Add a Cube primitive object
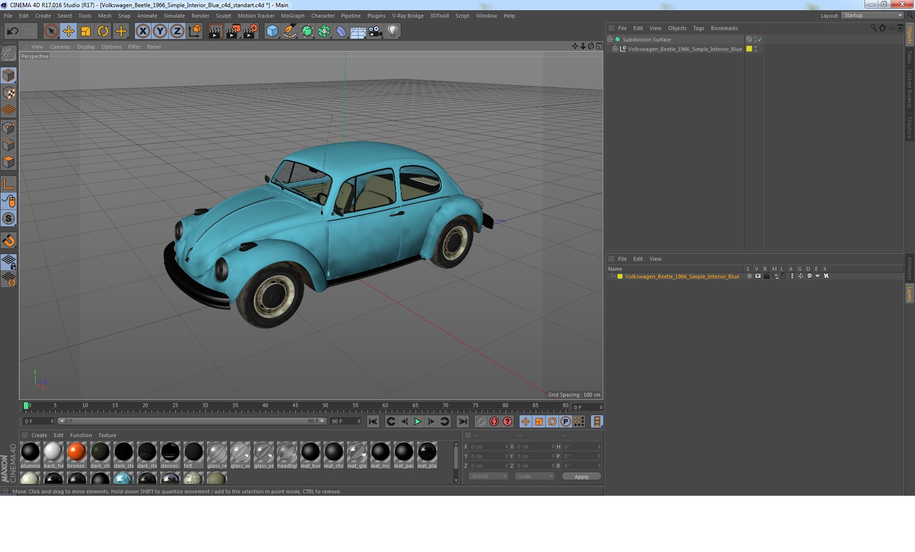 coord(272,31)
